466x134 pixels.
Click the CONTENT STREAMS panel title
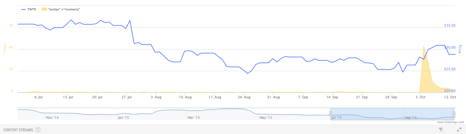point(18,130)
